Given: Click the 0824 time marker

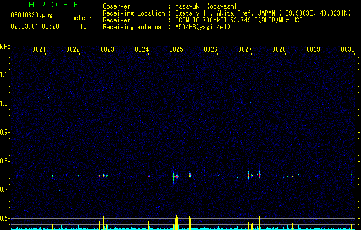Looking at the screenshot, I should point(142,49).
